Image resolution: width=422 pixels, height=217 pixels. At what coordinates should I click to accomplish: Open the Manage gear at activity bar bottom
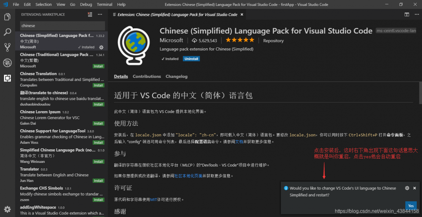pos(7,209)
